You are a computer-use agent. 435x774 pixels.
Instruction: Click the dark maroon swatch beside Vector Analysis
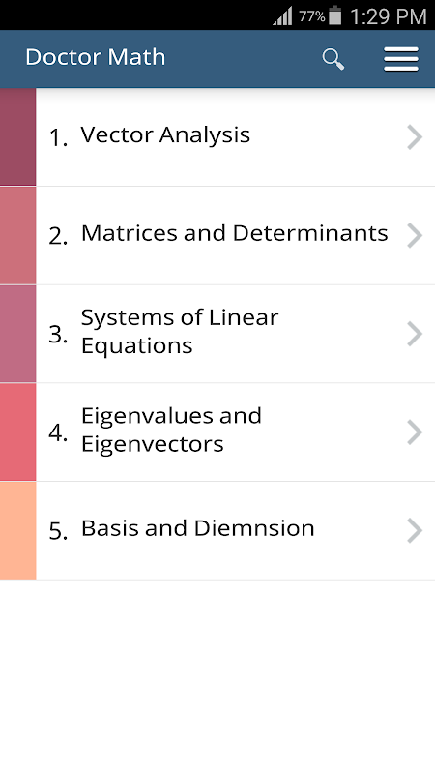pos(17,137)
